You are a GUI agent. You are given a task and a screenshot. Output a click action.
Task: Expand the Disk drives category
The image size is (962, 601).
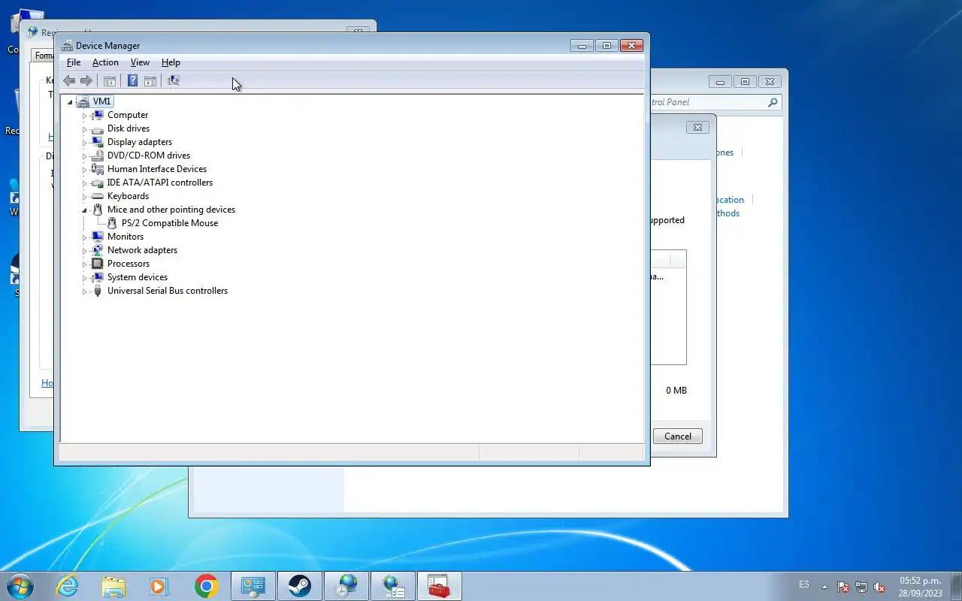pos(84,129)
